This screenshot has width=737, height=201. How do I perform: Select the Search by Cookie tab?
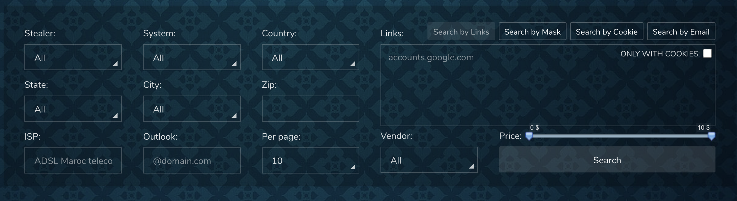point(606,32)
